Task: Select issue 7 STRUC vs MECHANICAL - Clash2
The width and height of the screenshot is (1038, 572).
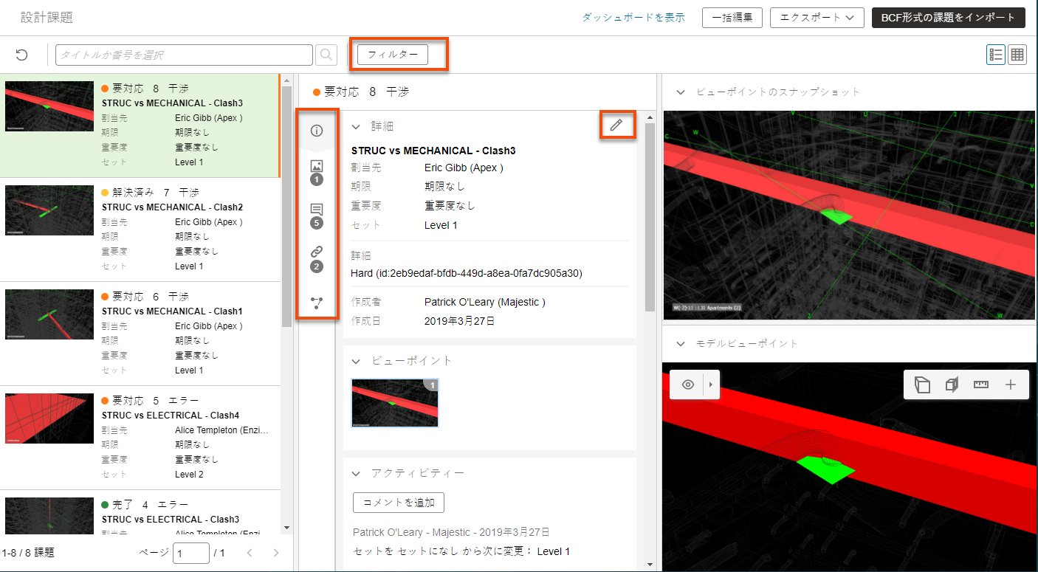Action: (x=140, y=230)
